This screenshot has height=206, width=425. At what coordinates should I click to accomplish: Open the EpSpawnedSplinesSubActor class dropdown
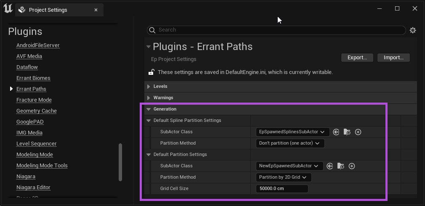tap(292, 132)
